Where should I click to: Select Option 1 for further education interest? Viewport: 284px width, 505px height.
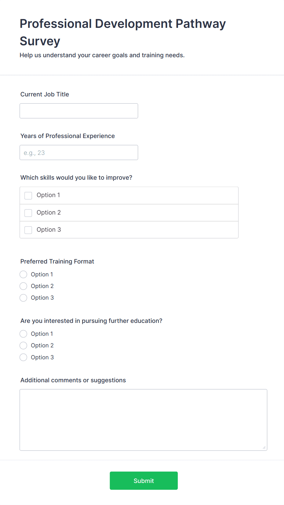24,334
